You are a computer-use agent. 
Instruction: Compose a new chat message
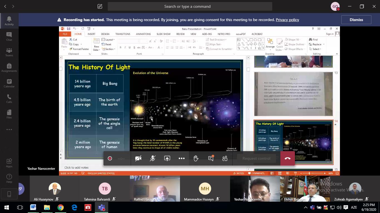pyautogui.click(x=100, y=6)
